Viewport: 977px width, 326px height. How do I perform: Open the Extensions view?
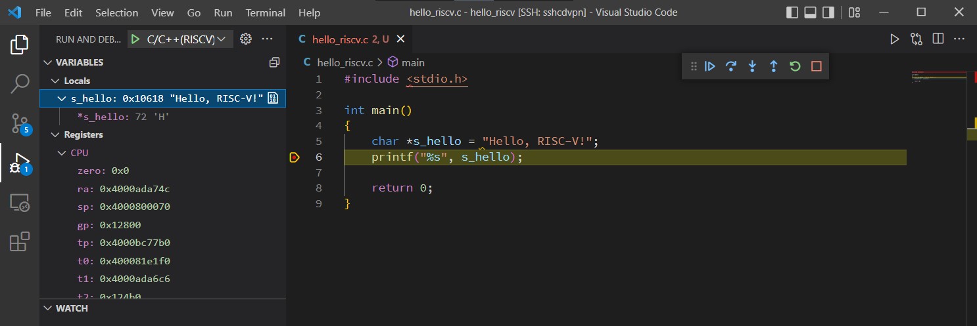[x=20, y=242]
